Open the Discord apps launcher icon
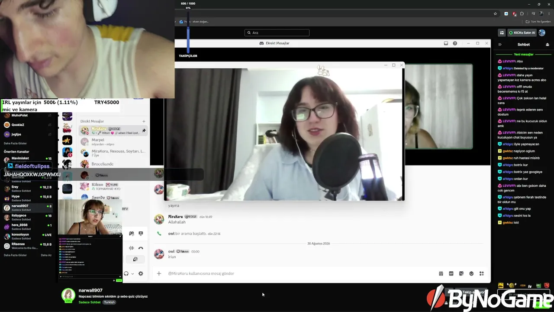 pos(481,273)
